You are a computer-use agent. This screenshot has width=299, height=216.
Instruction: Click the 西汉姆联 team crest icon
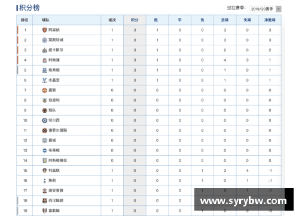[x=45, y=200]
